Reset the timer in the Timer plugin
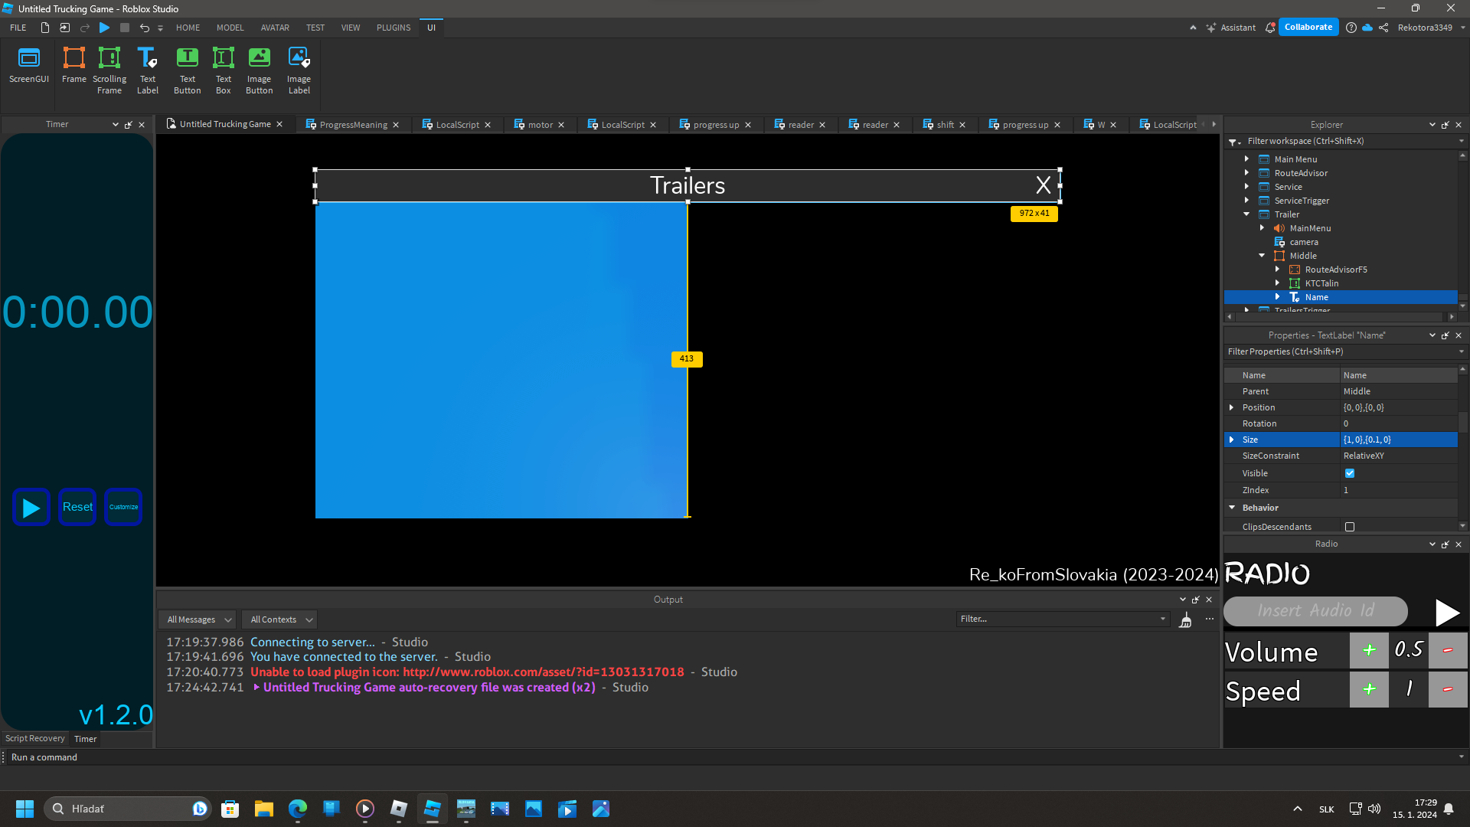The image size is (1470, 827). (x=77, y=506)
